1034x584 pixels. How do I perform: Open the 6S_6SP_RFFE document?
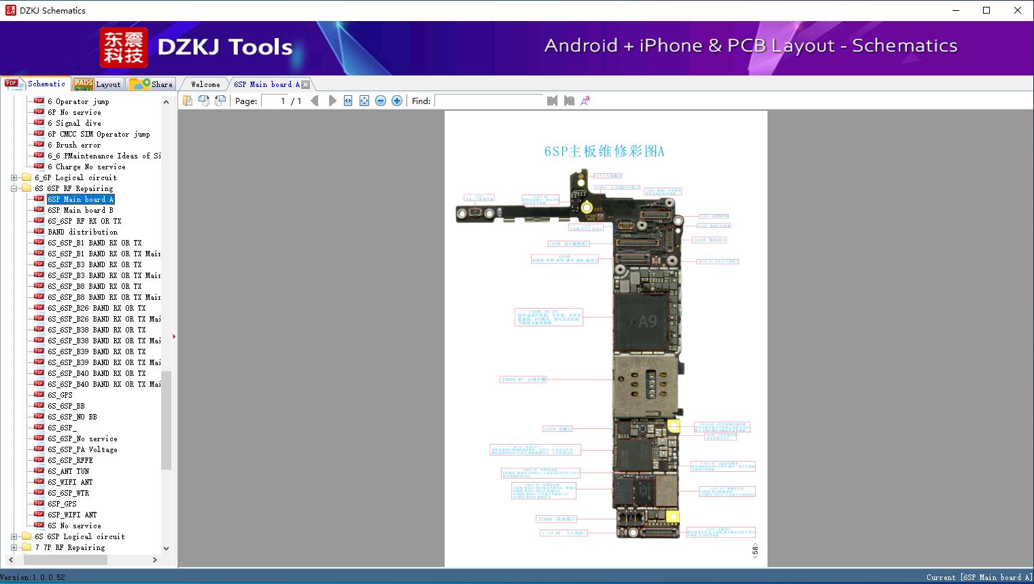[70, 460]
